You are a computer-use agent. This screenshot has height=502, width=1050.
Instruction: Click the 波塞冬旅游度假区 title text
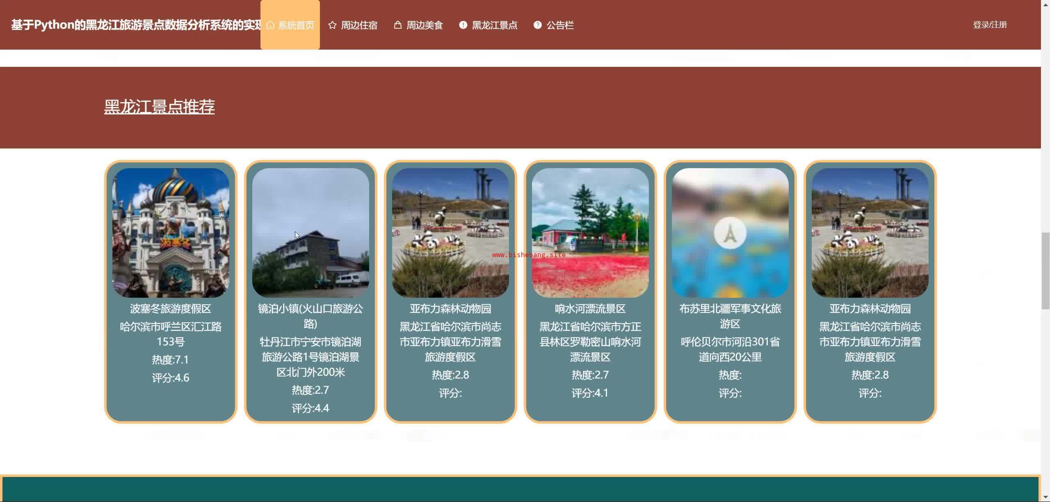coord(171,308)
